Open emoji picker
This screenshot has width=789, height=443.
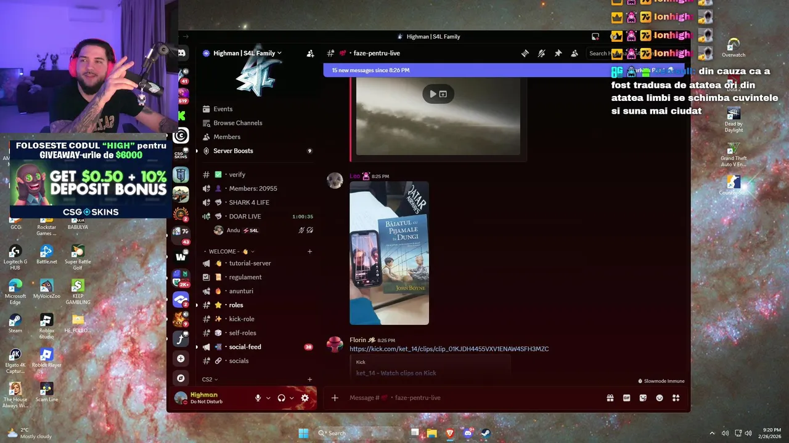click(x=660, y=398)
